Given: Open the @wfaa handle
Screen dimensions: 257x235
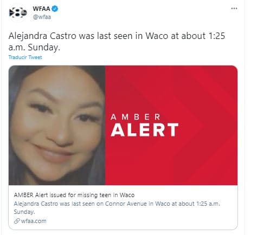Looking at the screenshot, I should (x=42, y=17).
